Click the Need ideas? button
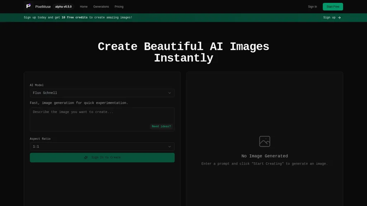 coord(161,126)
